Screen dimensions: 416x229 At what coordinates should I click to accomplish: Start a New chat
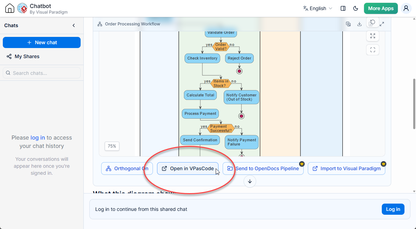coord(42,42)
